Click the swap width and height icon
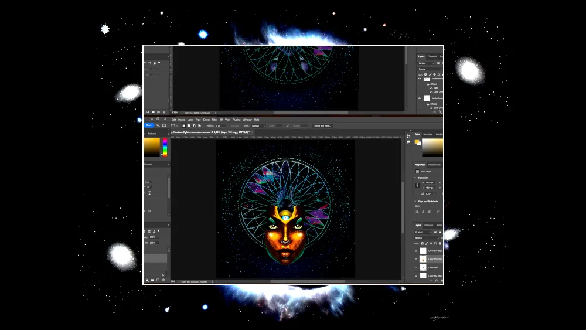 [x=287, y=125]
